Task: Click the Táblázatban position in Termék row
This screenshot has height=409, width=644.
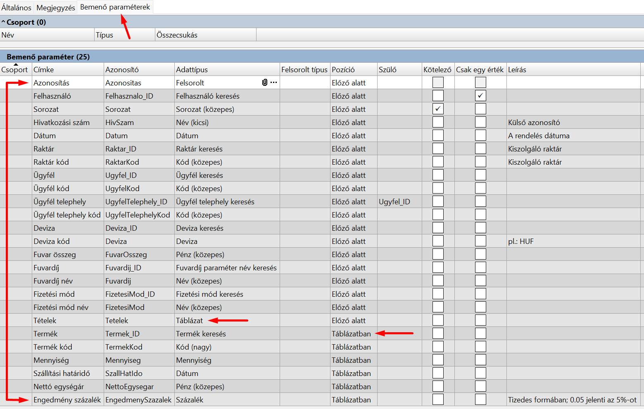Action: tap(354, 333)
